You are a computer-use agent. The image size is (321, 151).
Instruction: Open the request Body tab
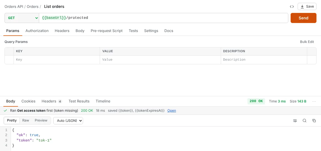[80, 31]
